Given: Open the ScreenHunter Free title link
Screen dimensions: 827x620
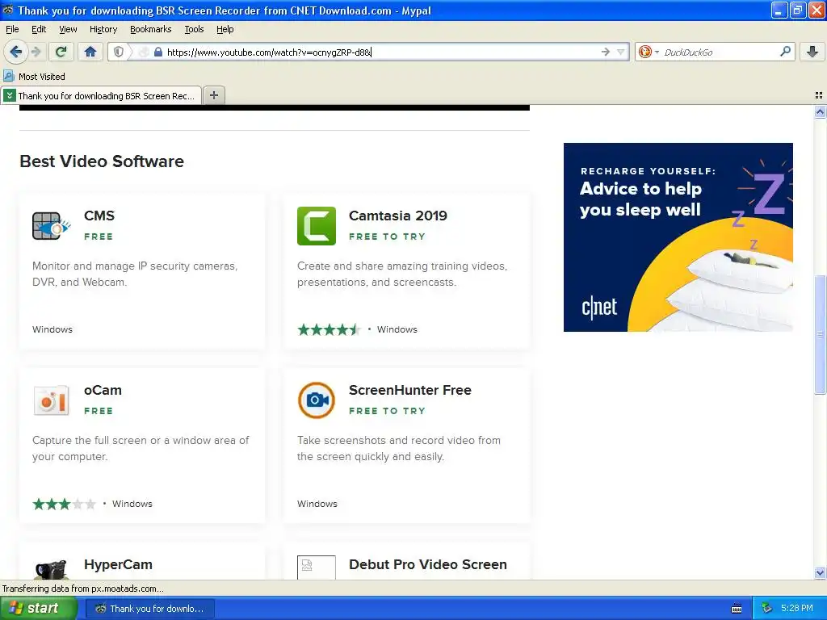Looking at the screenshot, I should pos(409,390).
